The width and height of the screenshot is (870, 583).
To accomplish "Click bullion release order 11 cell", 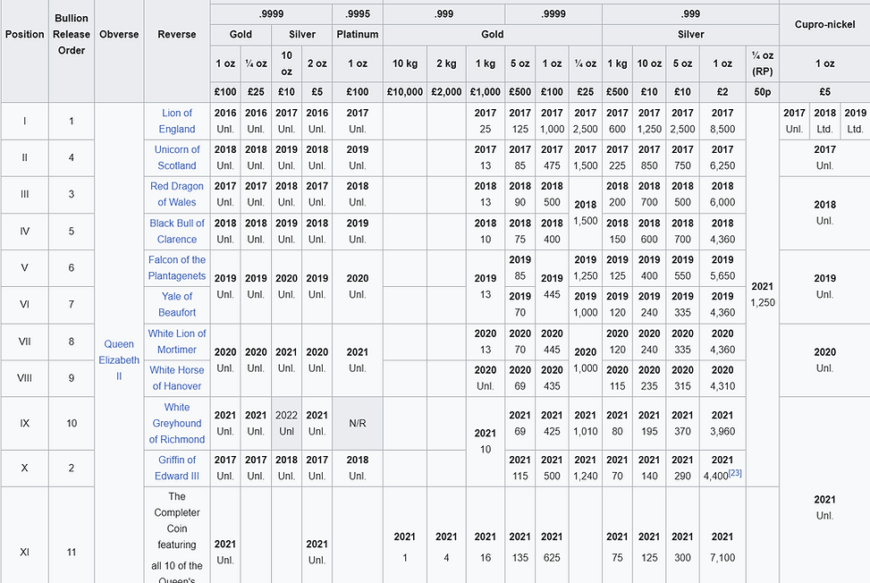I will click(71, 552).
